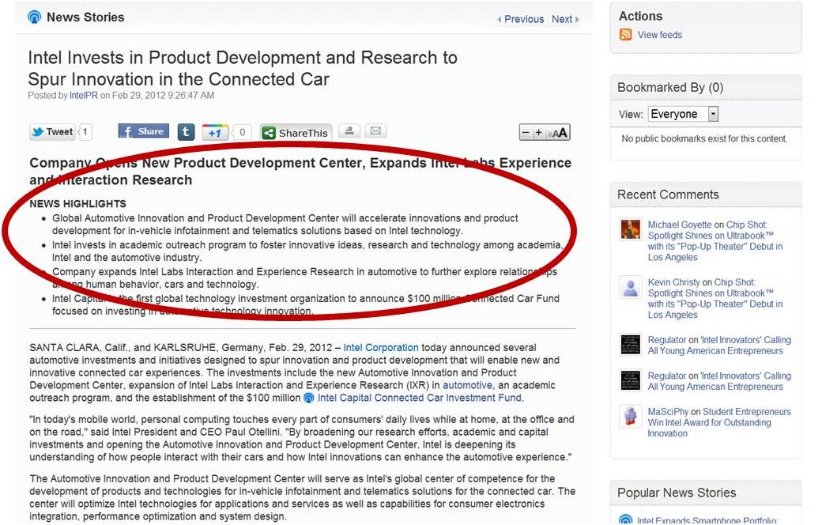The height and width of the screenshot is (525, 822).
Task: Click the Actions panel heading
Action: [640, 17]
